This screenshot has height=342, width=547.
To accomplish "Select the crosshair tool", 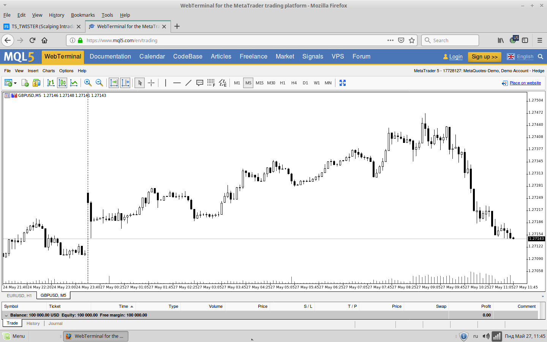I will pyautogui.click(x=151, y=83).
